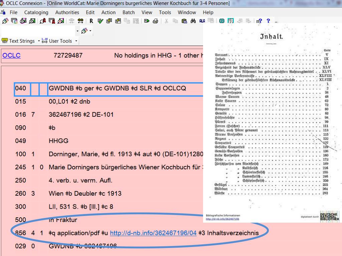The width and height of the screenshot is (342, 256).
Task: Click the Print icon
Action: point(155,21)
